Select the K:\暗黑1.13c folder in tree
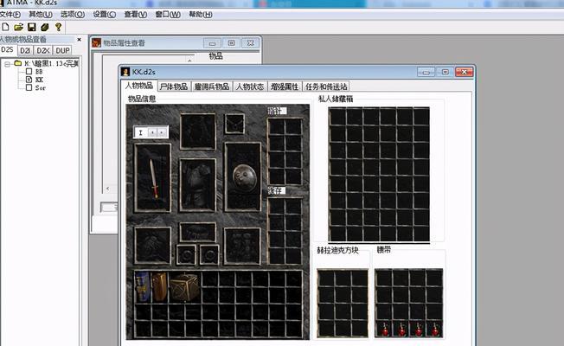Viewport: 564px width, 346px height. [51, 63]
